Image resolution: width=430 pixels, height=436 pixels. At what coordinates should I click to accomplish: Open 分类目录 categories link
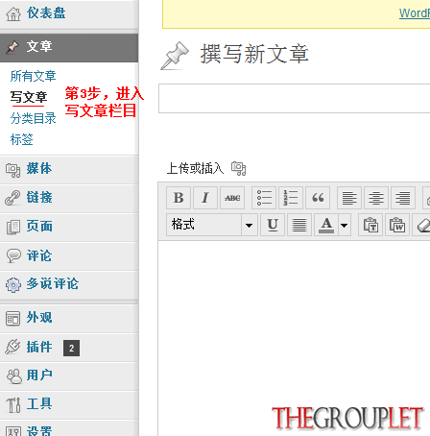tap(33, 118)
